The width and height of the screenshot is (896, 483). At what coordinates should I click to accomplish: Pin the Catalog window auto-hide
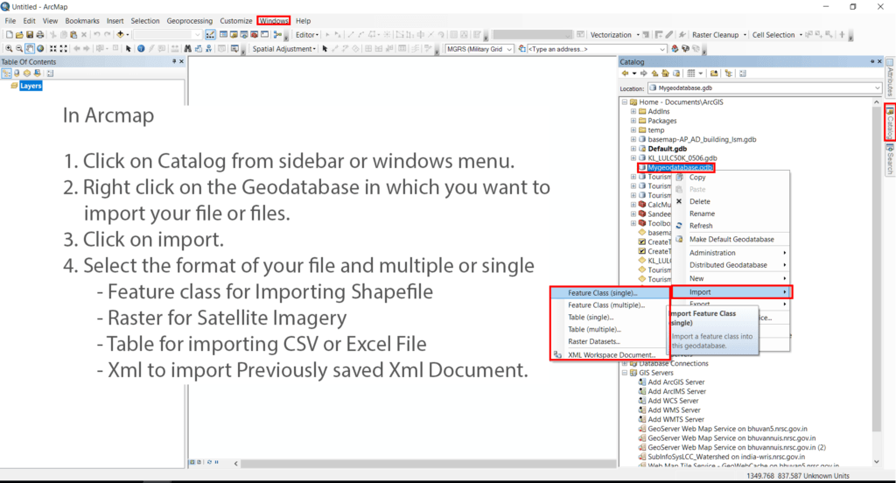point(872,61)
